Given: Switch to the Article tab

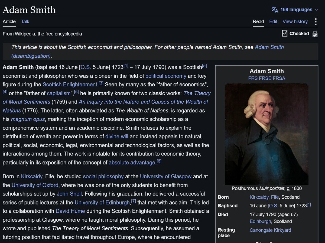Looking at the screenshot, I should click(9, 21).
